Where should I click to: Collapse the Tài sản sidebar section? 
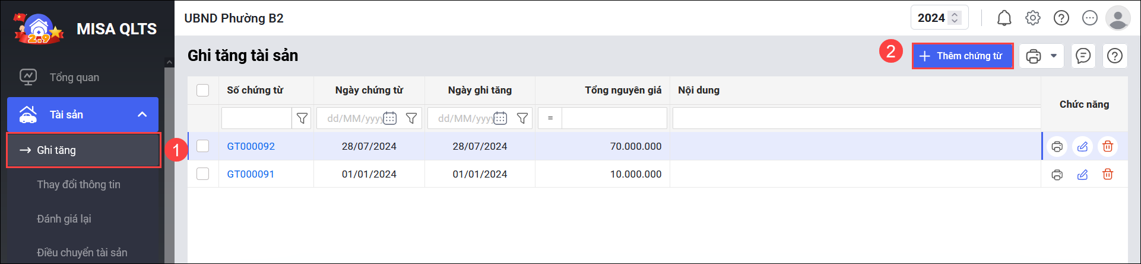tap(142, 114)
